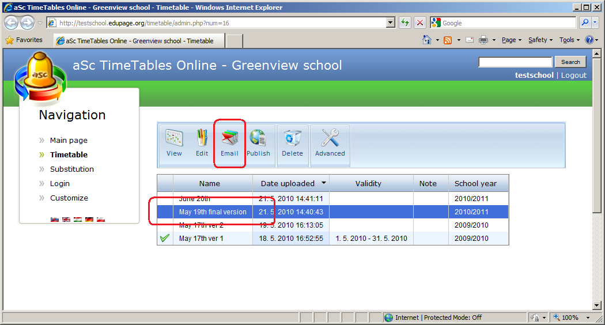Sort by Date uploaded column arrow

(x=324, y=183)
